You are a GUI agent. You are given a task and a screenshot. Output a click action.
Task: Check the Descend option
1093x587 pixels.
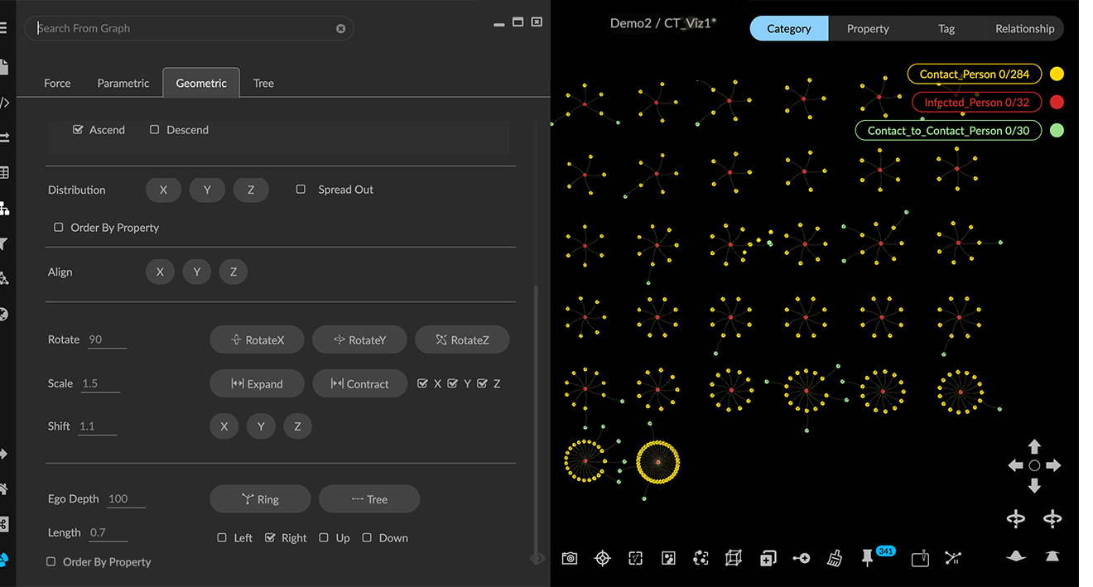[155, 130]
